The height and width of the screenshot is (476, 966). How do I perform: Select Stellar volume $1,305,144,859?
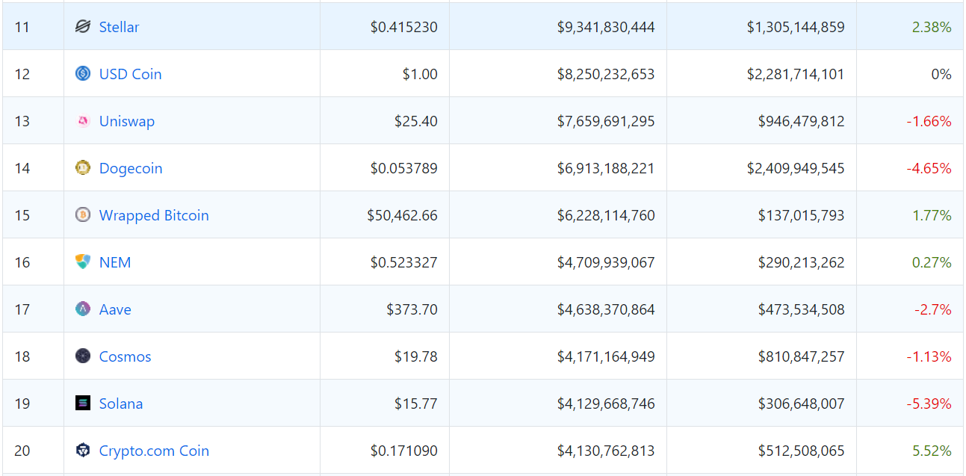796,27
